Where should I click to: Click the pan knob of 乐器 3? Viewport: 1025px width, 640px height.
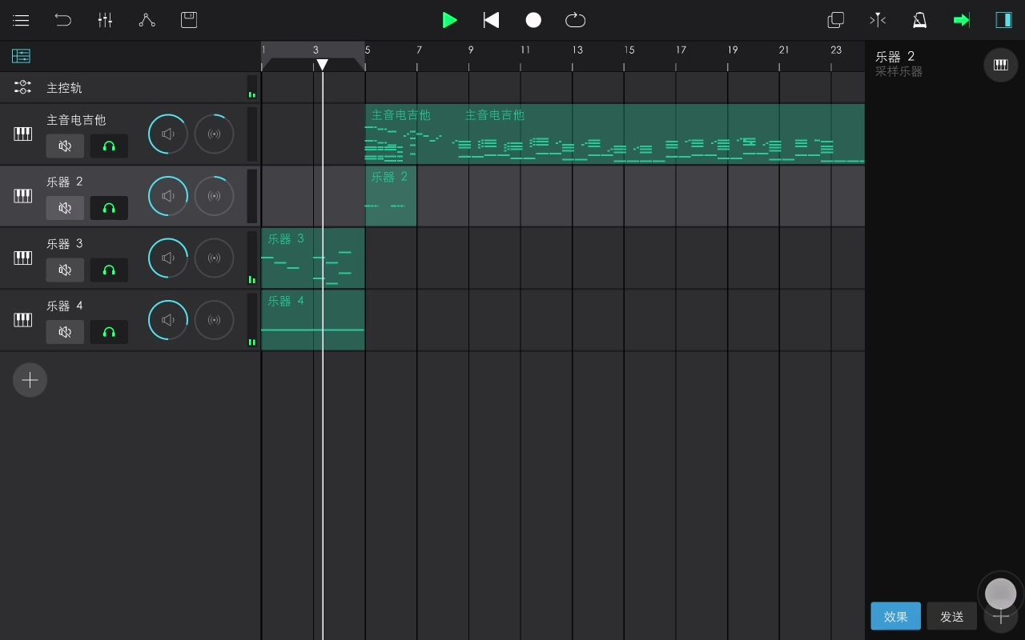click(x=214, y=258)
